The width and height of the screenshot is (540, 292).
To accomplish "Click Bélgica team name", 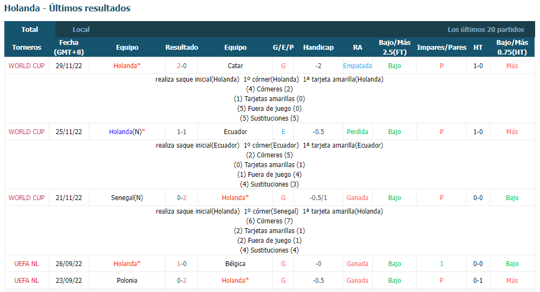I will (235, 264).
